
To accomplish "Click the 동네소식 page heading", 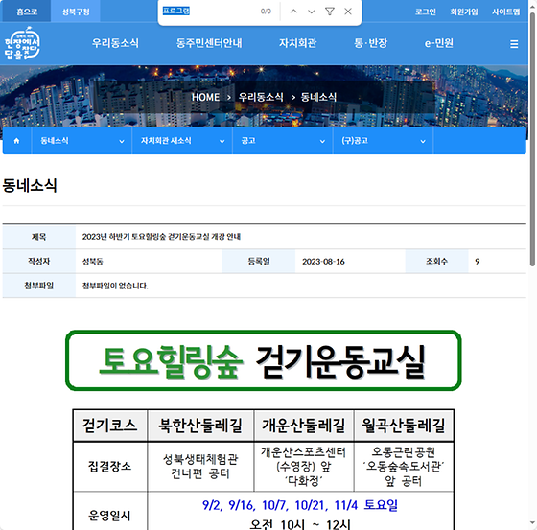I will [x=30, y=186].
